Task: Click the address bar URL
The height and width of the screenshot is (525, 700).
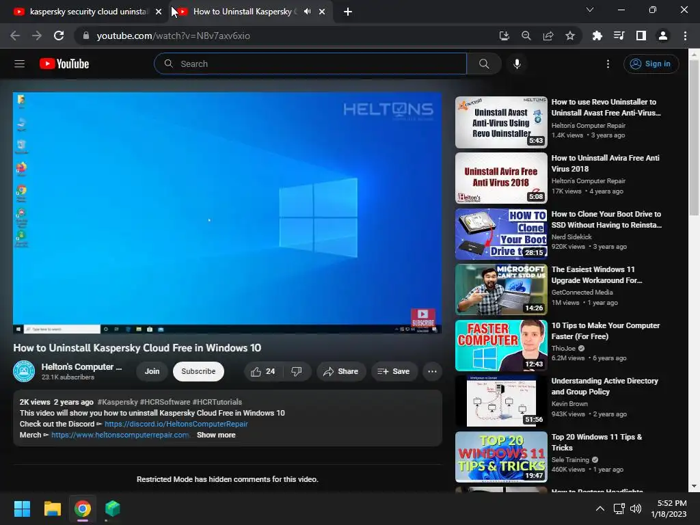Action: tap(173, 36)
